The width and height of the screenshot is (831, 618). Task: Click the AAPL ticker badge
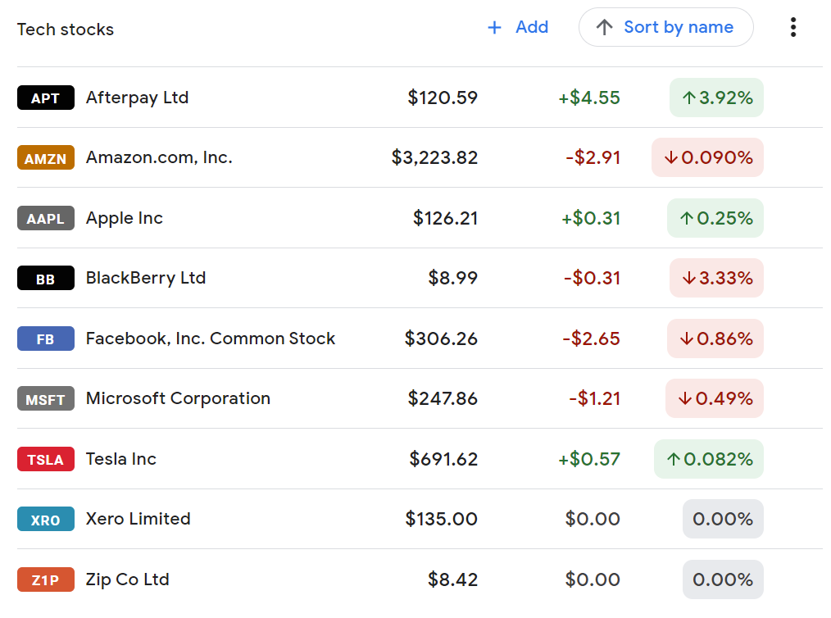click(45, 218)
